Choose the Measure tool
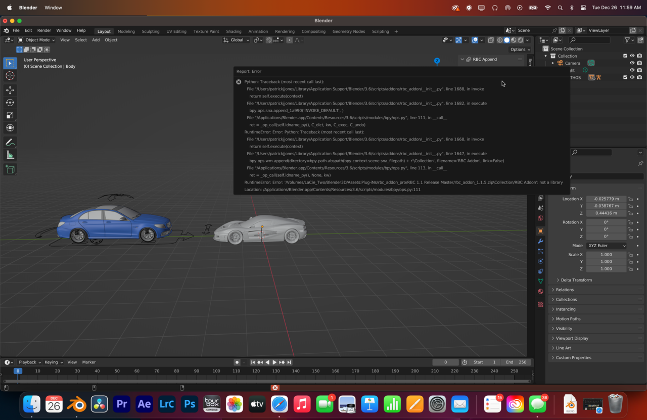The image size is (647, 420). coord(10,155)
